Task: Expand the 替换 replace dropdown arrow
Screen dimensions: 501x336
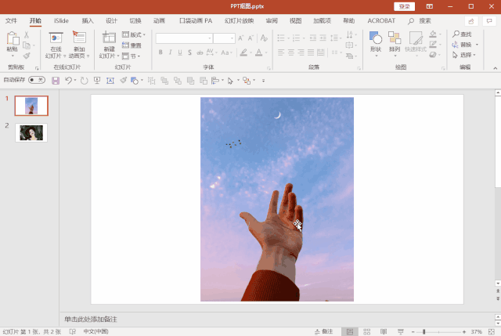Action: pos(477,45)
